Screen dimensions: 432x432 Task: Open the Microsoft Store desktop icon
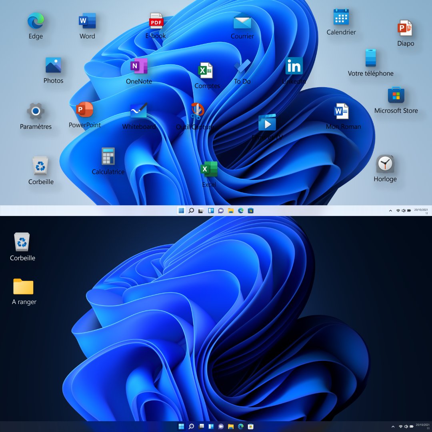point(396,95)
